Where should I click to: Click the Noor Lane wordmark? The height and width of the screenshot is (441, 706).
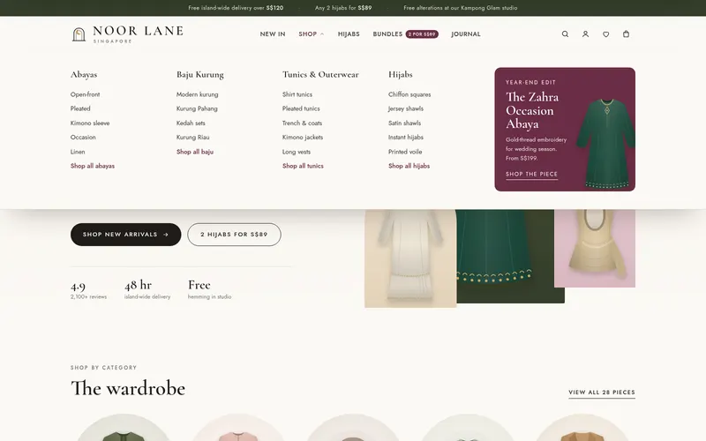pyautogui.click(x=138, y=31)
